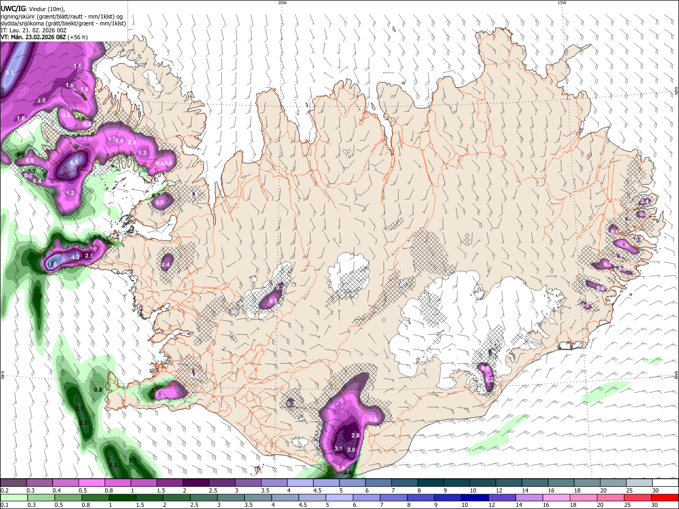Select rain scale swatch between 10 and 12

click(474, 497)
